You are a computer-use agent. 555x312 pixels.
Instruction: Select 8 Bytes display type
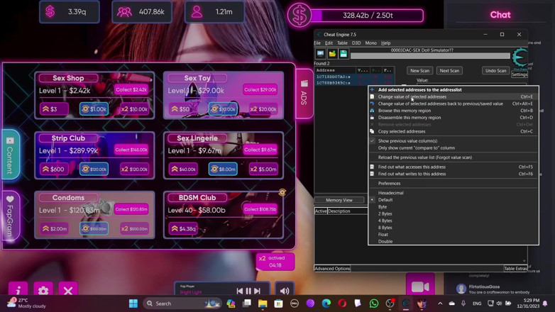tap(454, 228)
